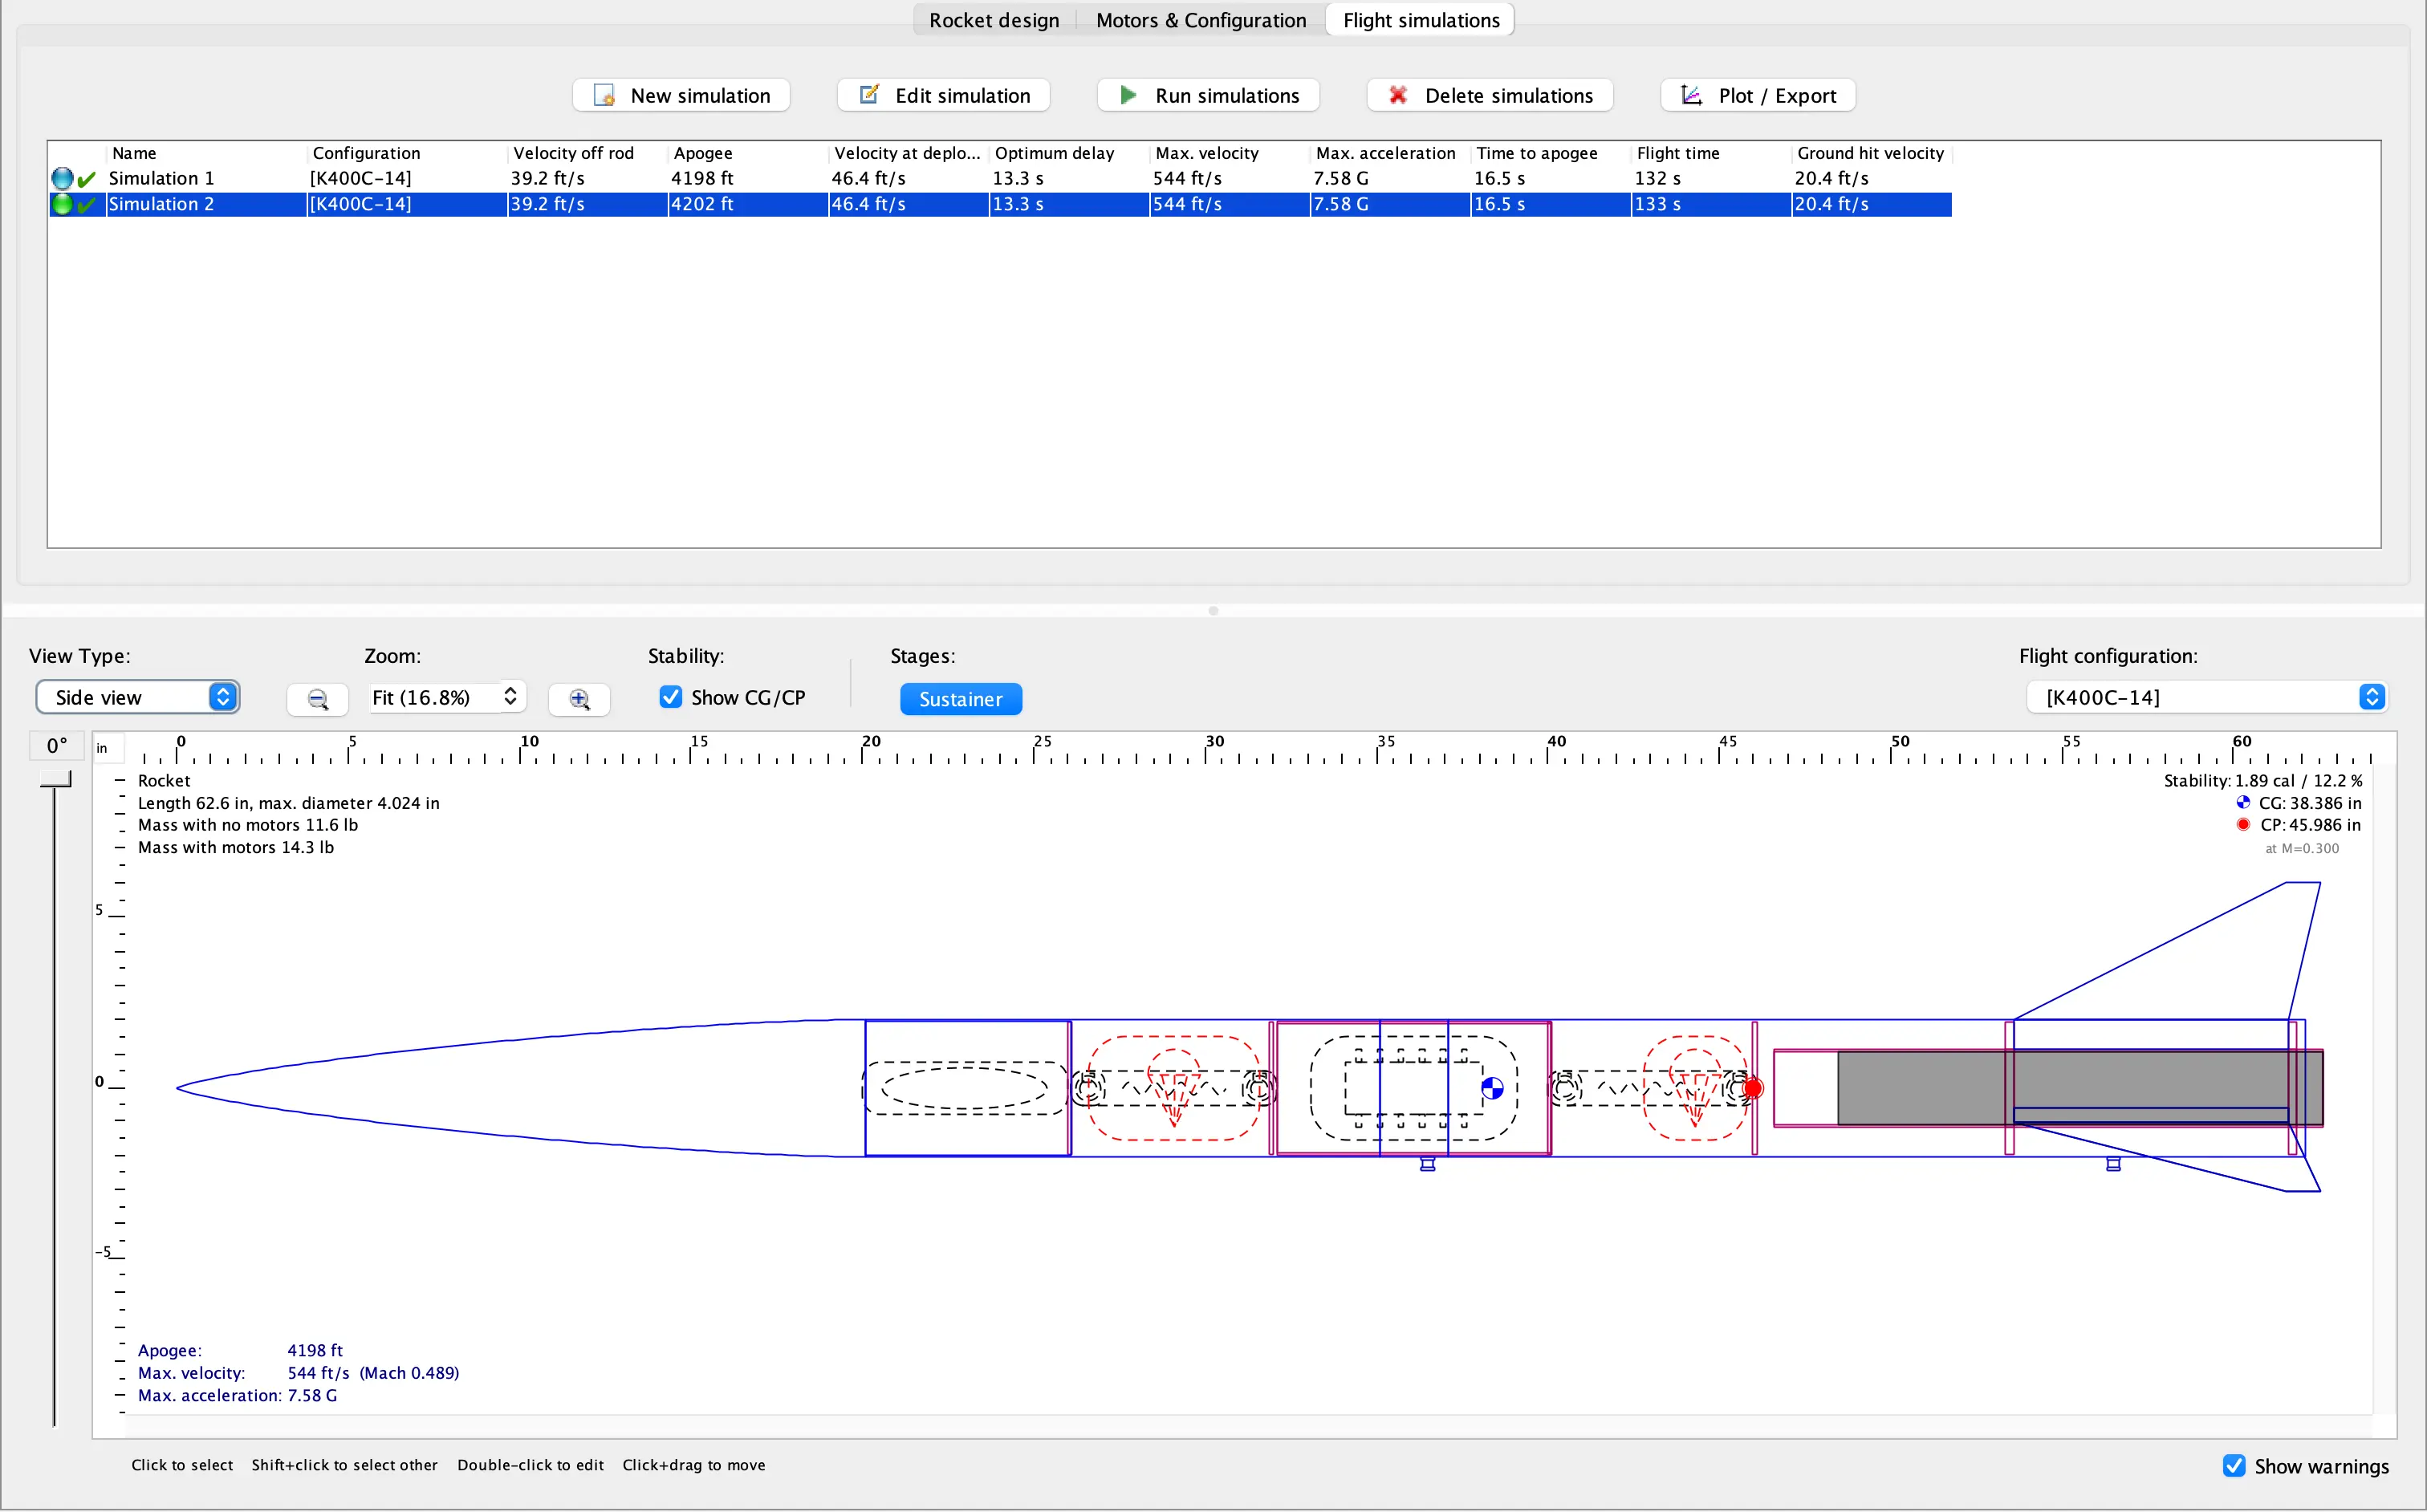The image size is (2427, 1512).
Task: Run simulations with the green play button
Action: click(1208, 95)
